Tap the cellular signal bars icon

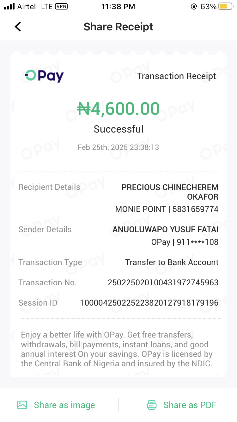pos(9,7)
